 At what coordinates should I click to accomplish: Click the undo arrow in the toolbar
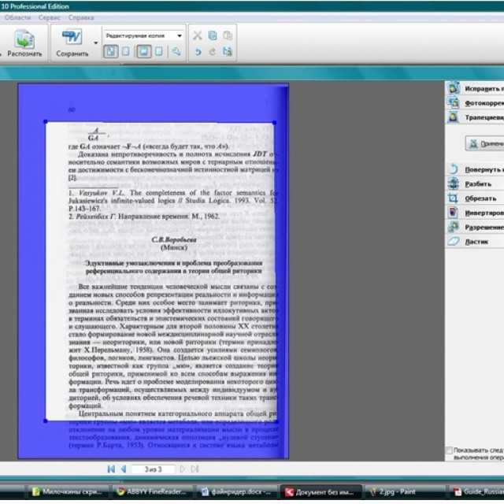[198, 51]
